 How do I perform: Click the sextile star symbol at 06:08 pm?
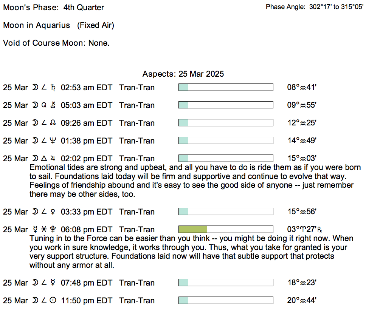pos(44,230)
